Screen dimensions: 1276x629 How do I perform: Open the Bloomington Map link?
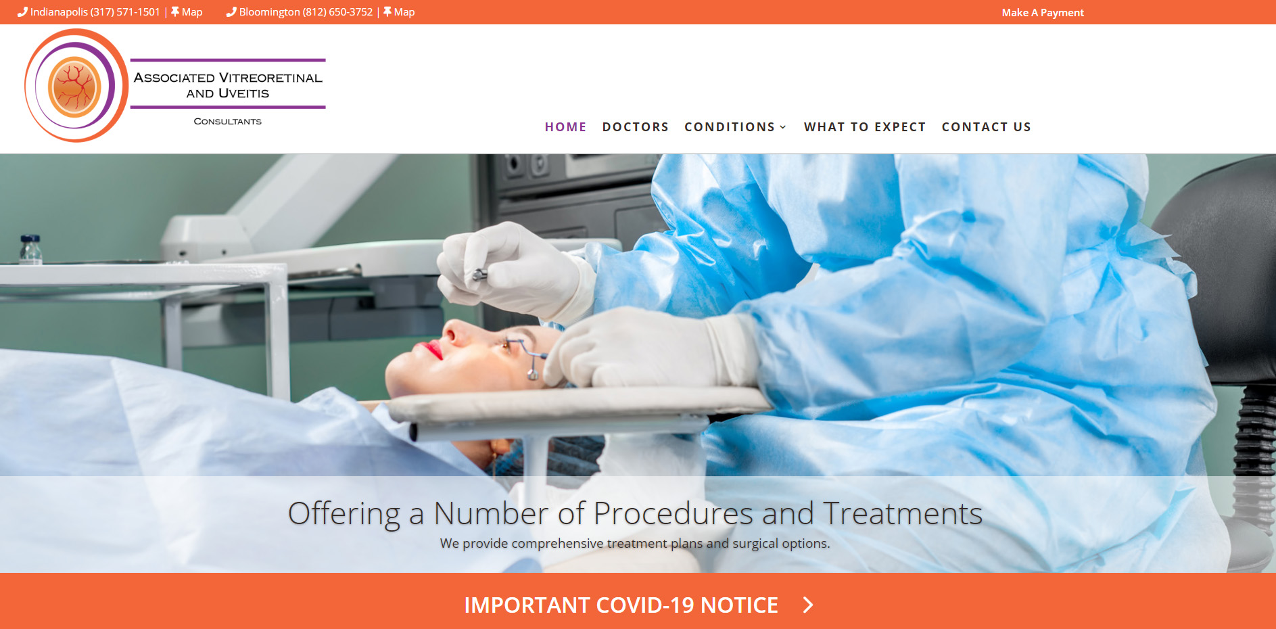[x=404, y=12]
